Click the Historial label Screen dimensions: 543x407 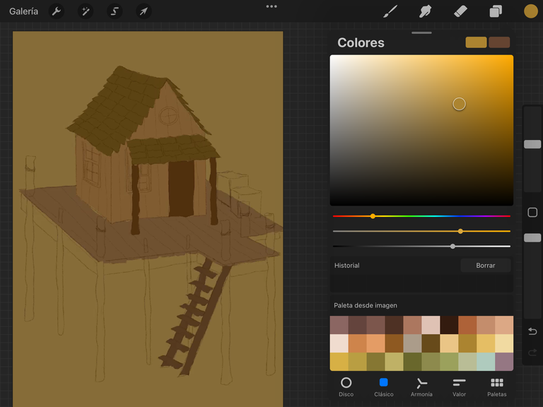tap(346, 266)
